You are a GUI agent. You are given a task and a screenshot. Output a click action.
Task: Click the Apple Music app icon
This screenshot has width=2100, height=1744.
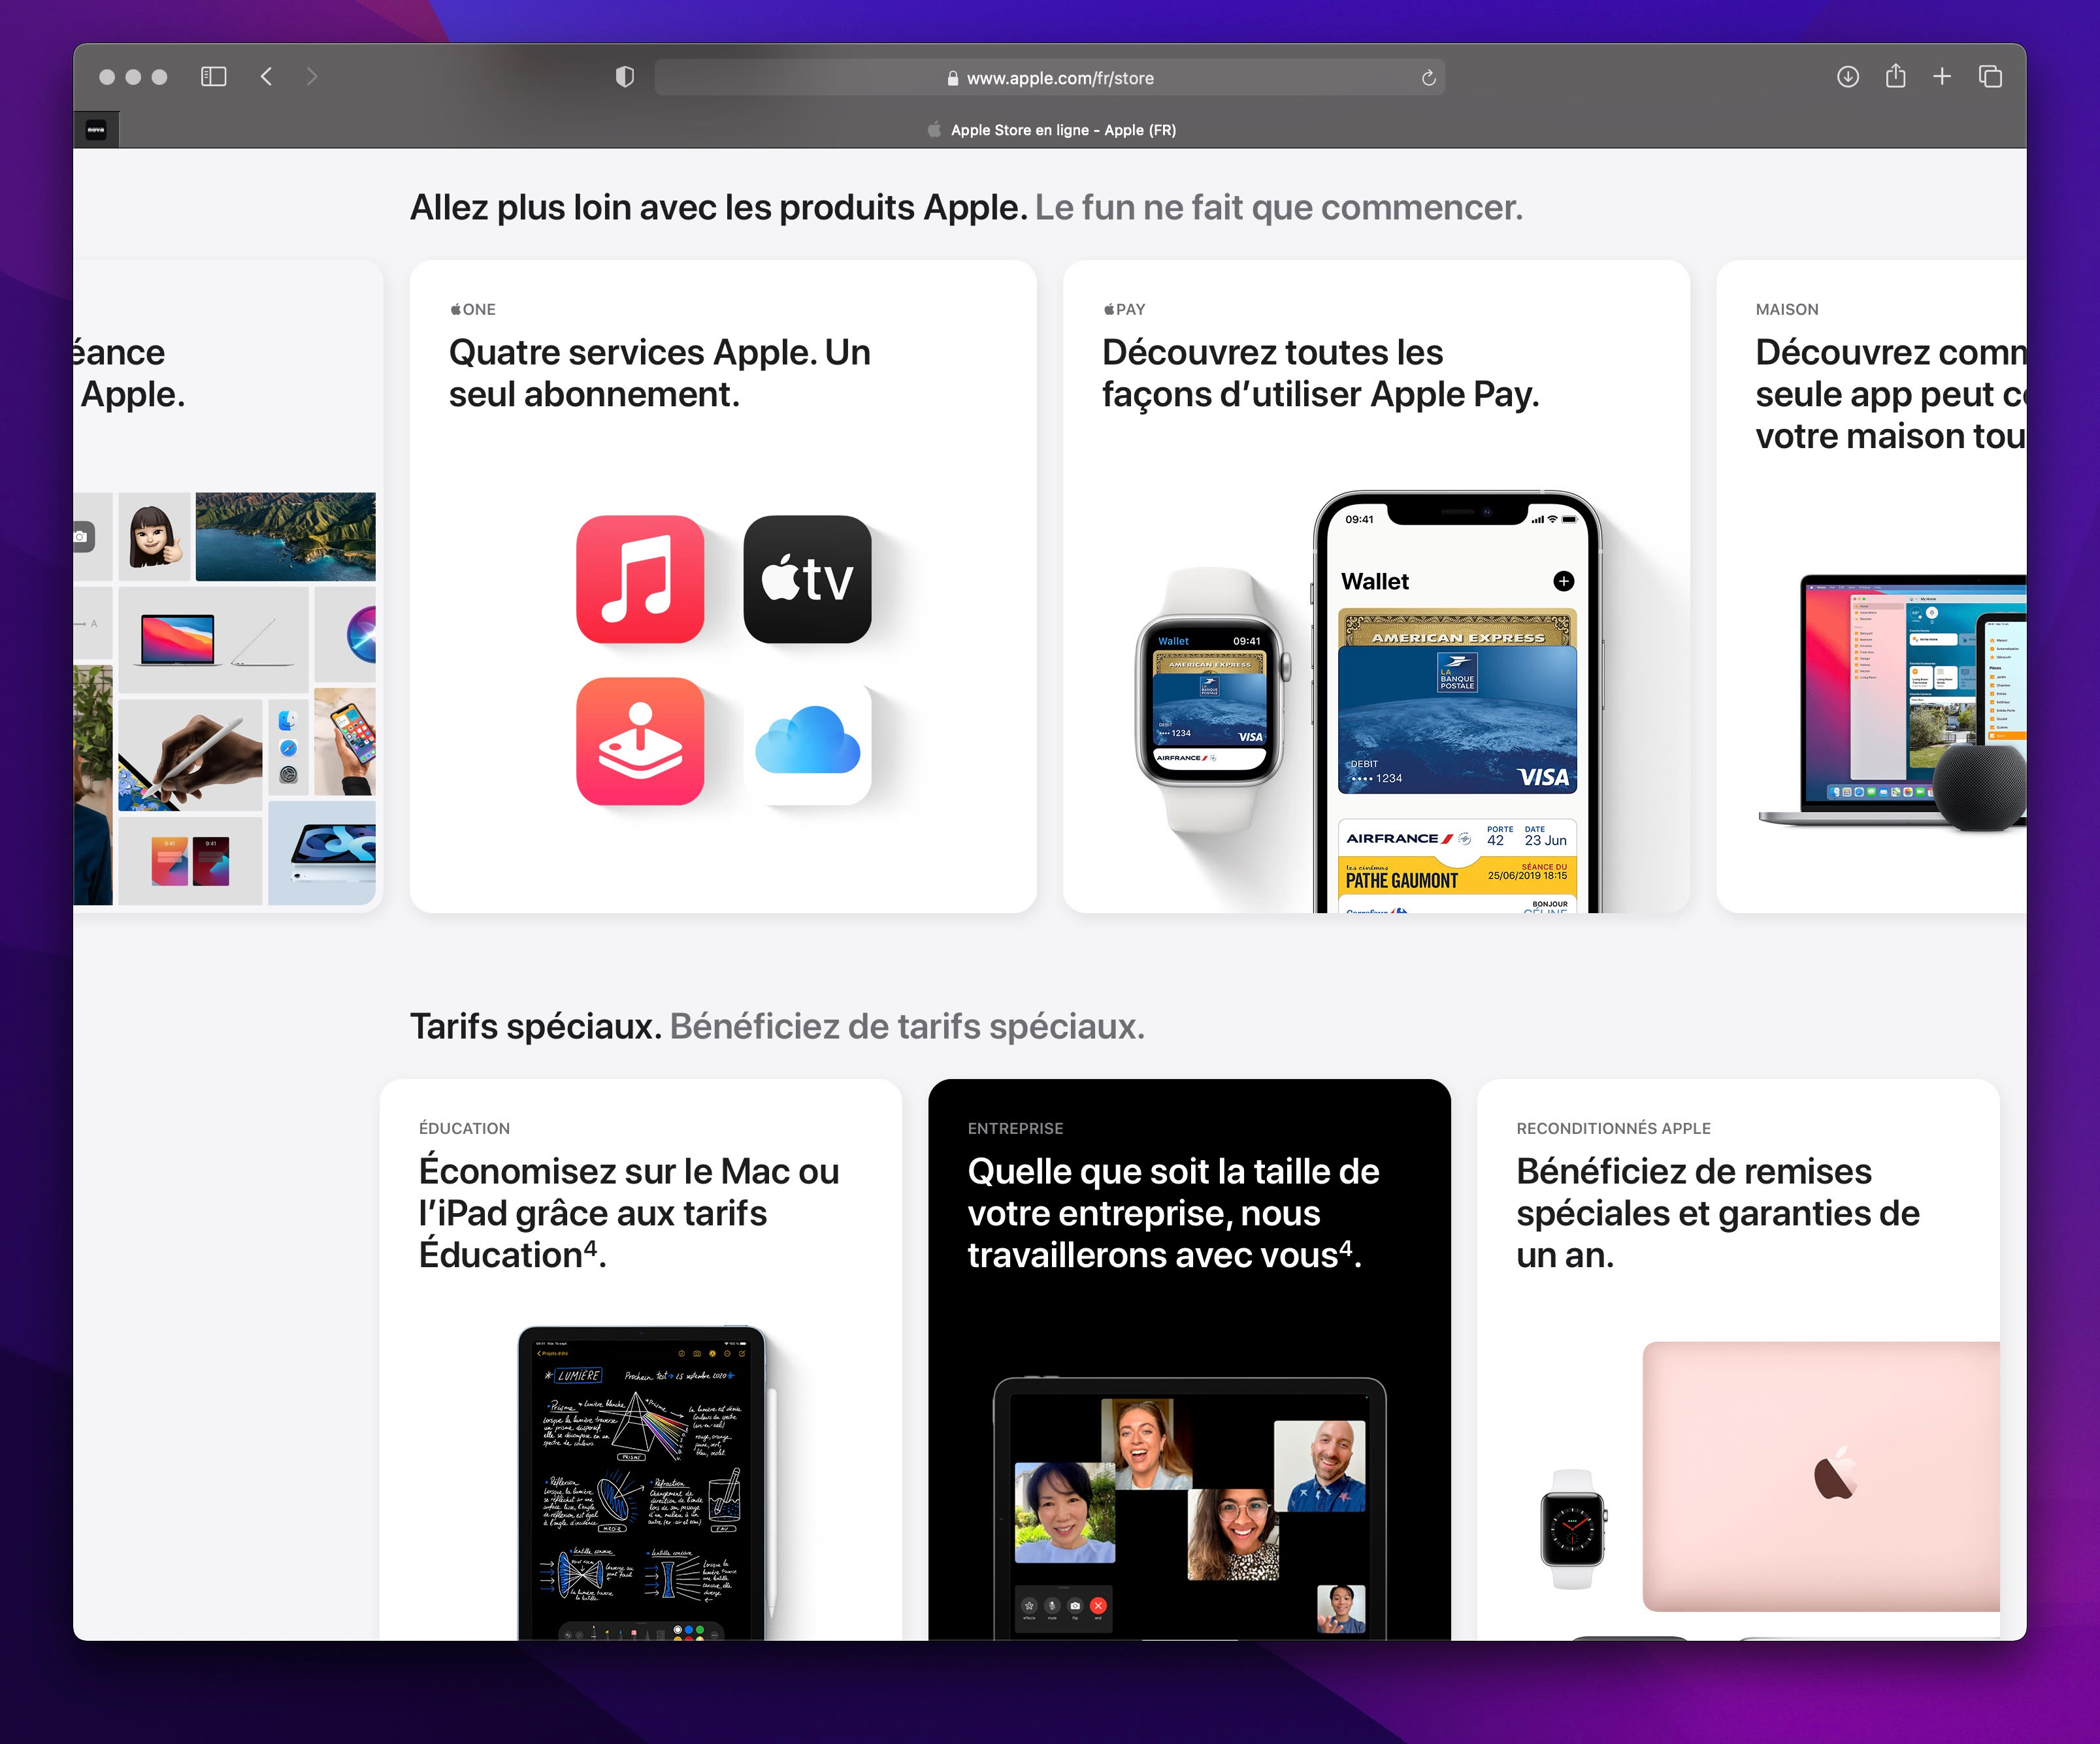click(640, 579)
